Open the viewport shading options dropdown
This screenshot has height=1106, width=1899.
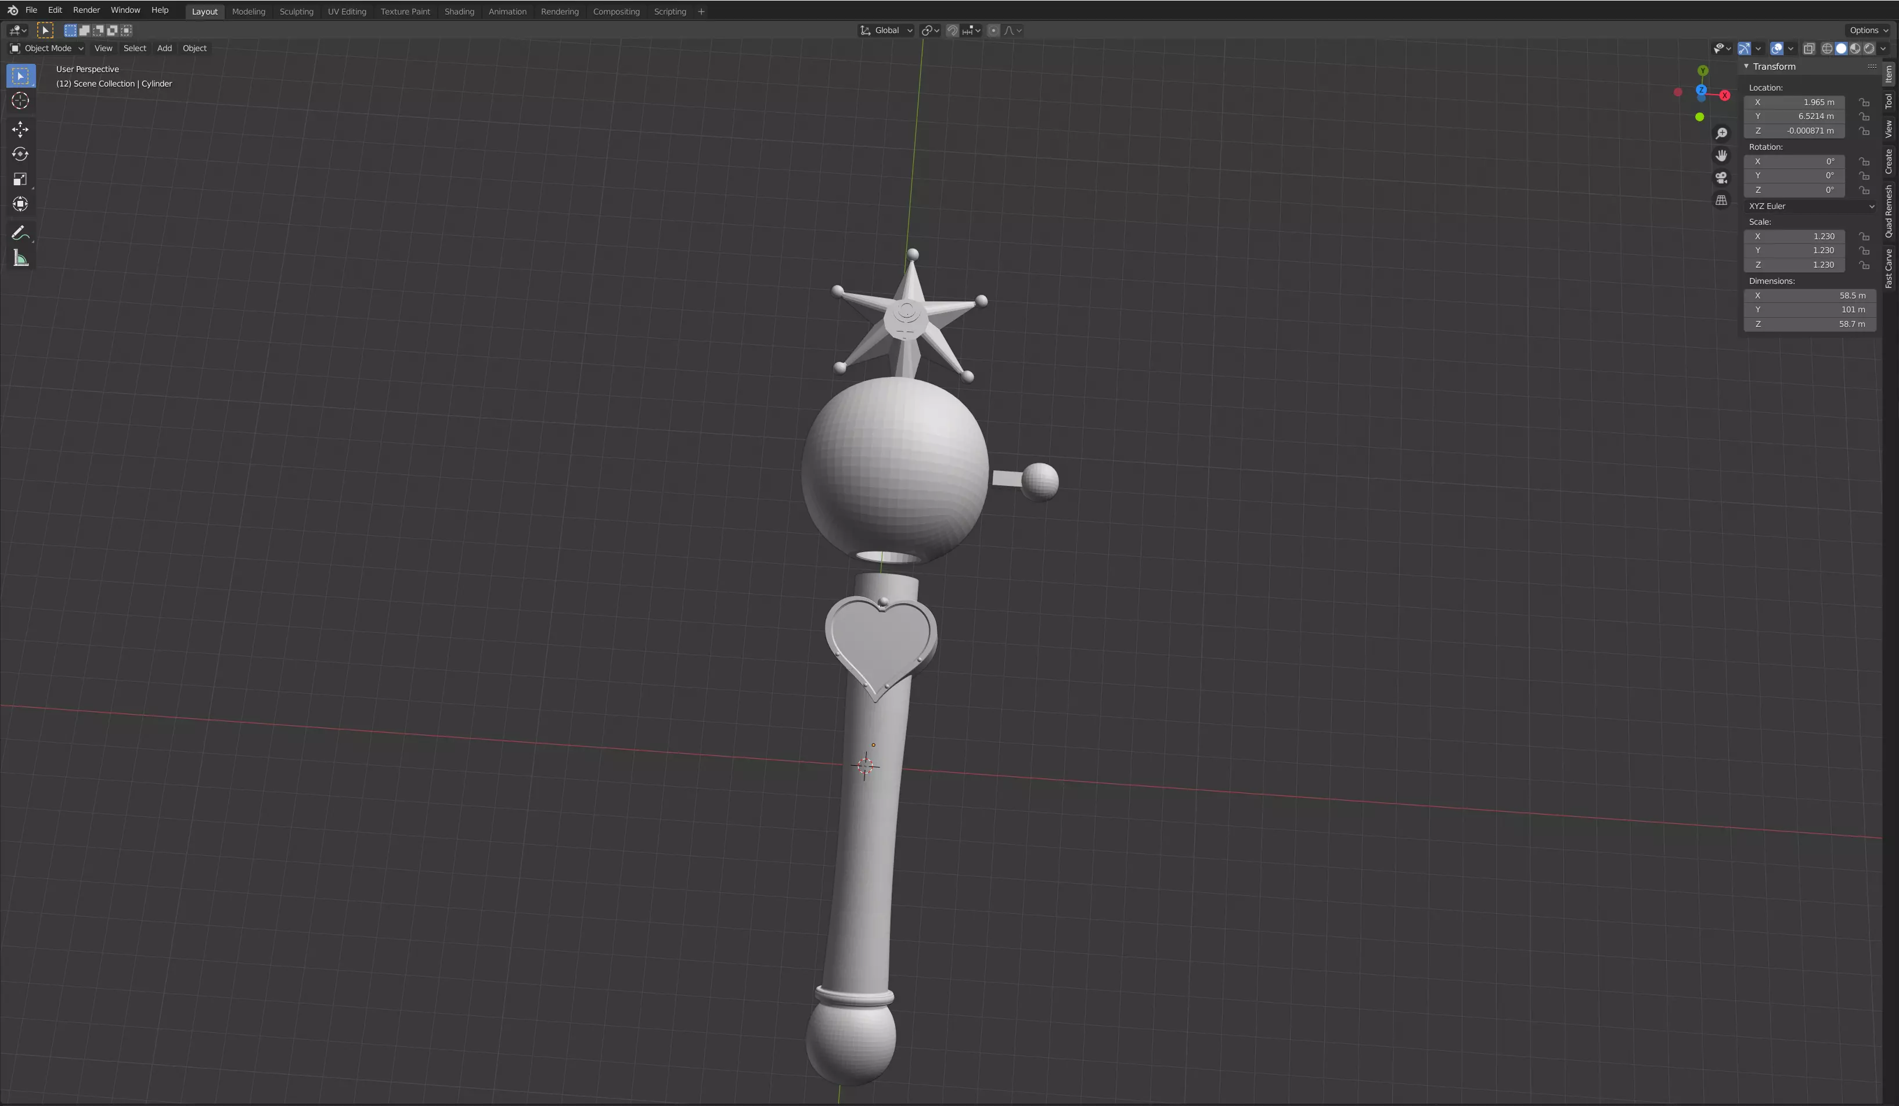point(1883,48)
